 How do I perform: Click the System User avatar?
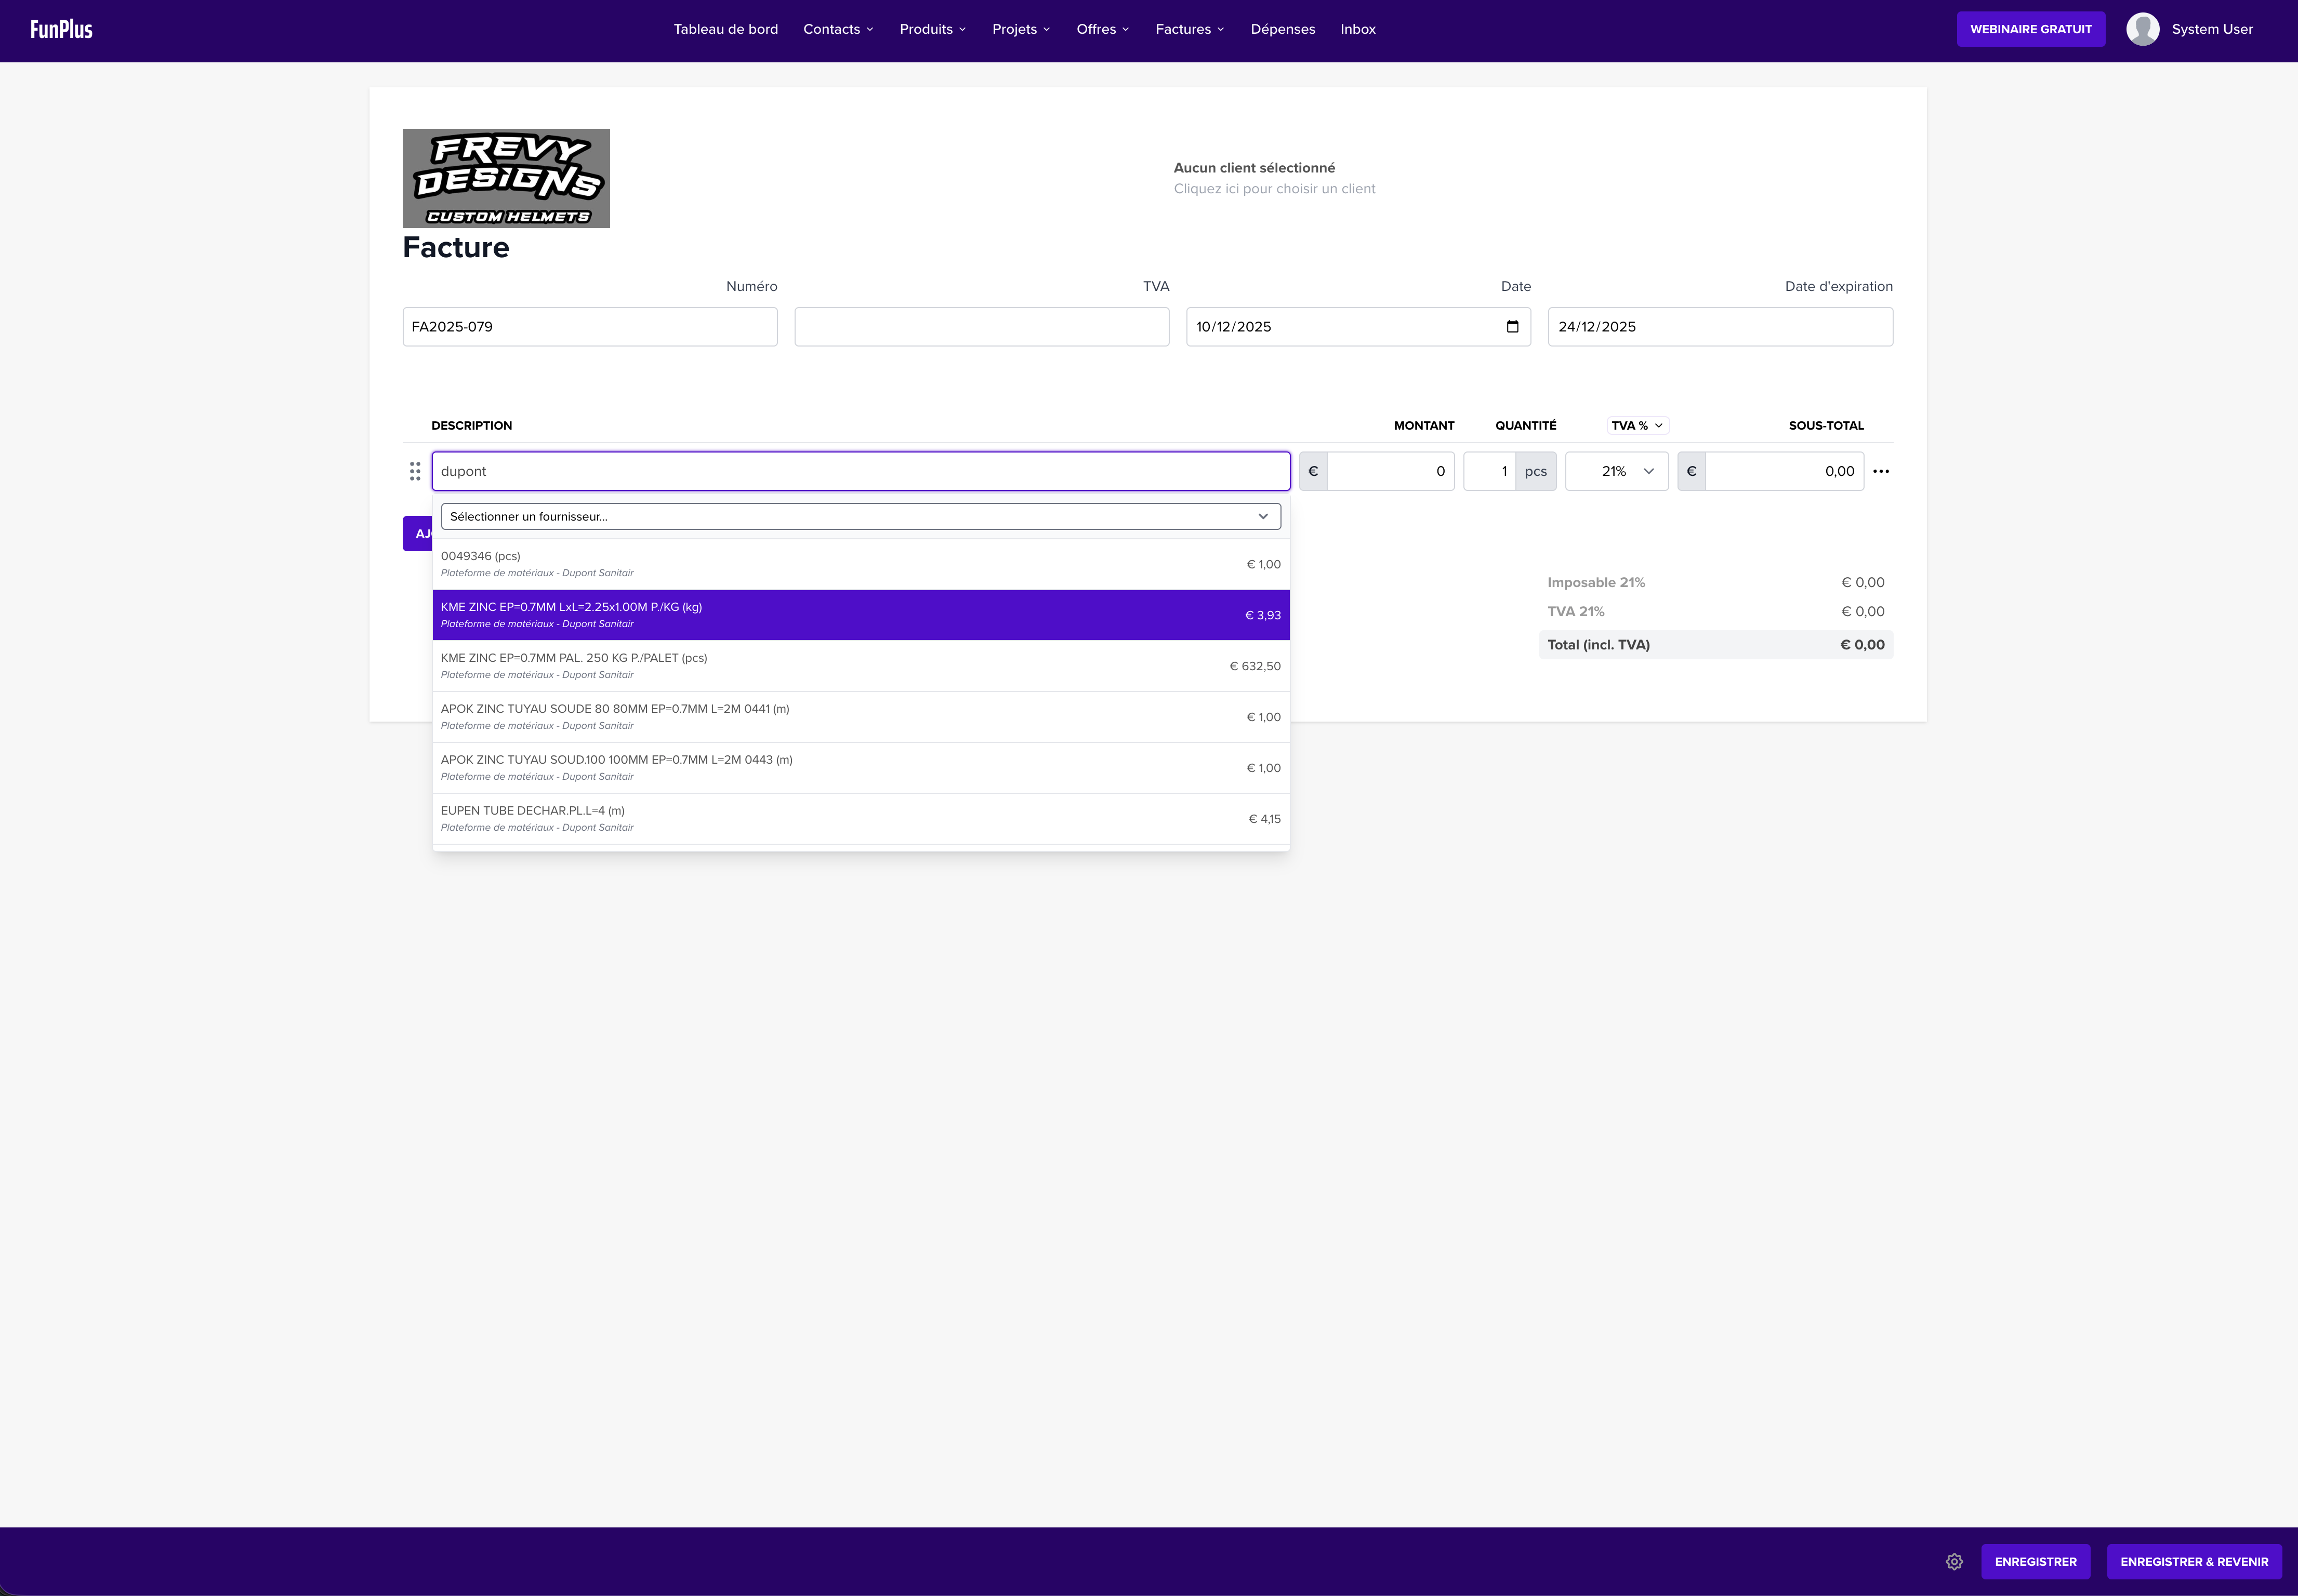(2142, 29)
